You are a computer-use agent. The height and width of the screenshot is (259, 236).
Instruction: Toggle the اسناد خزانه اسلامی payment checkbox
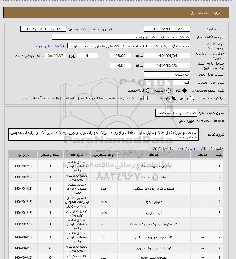coord(146,98)
